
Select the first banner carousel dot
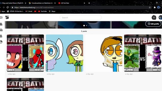pyautogui.click(x=84, y=26)
